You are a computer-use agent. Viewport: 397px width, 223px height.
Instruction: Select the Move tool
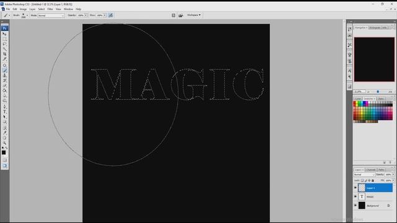click(x=4, y=33)
